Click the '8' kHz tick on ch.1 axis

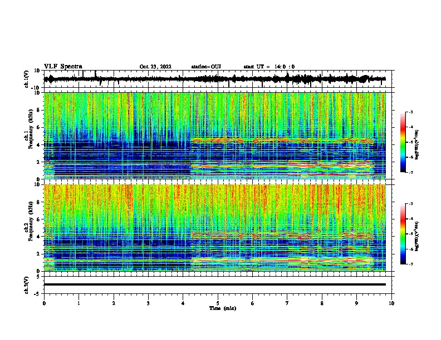(x=39, y=110)
